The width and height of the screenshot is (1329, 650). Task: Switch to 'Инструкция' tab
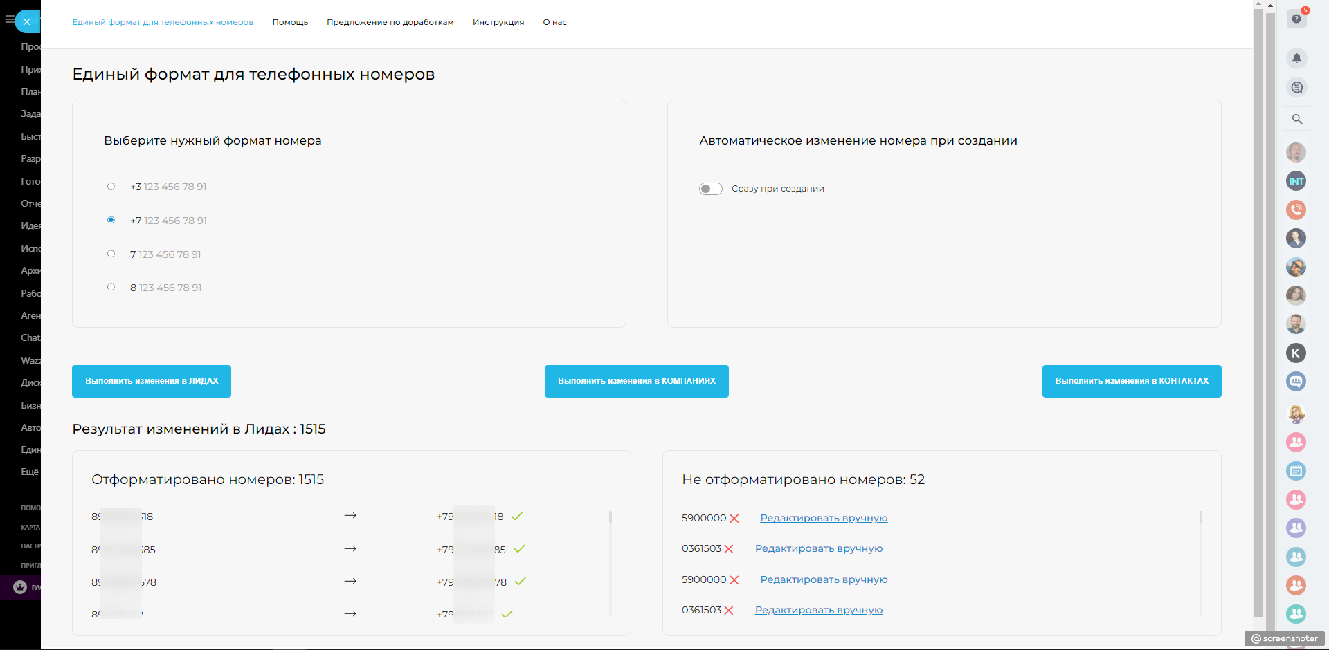pos(498,22)
